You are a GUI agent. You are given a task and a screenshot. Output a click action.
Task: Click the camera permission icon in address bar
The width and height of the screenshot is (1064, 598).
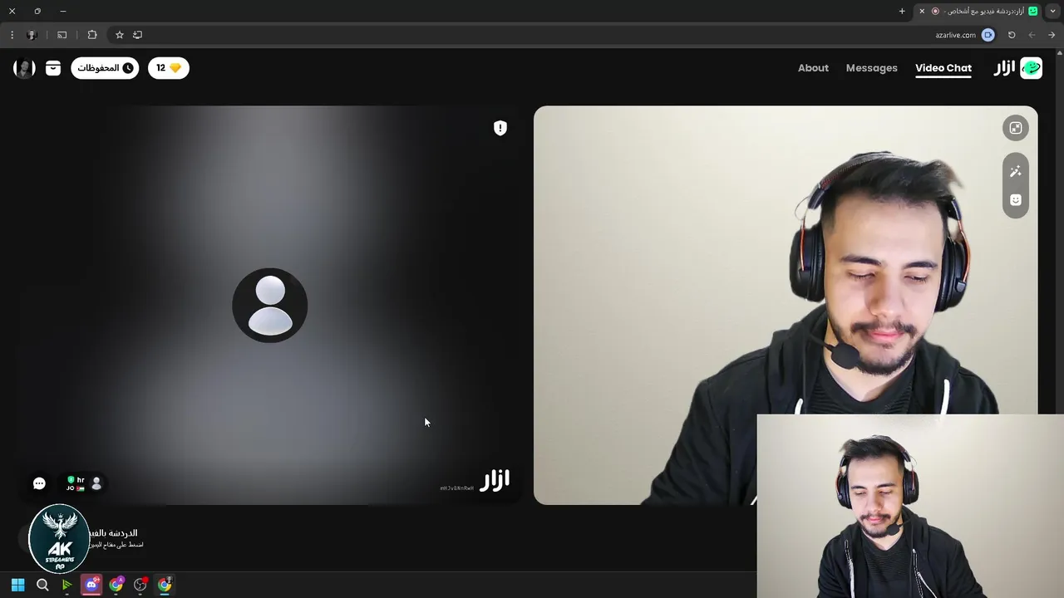click(988, 35)
